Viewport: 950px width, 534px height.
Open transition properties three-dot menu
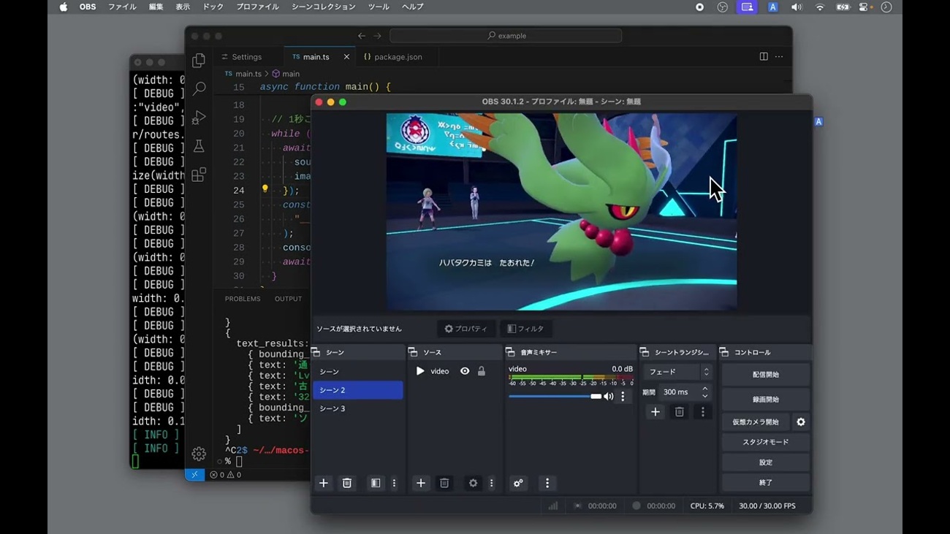702,412
